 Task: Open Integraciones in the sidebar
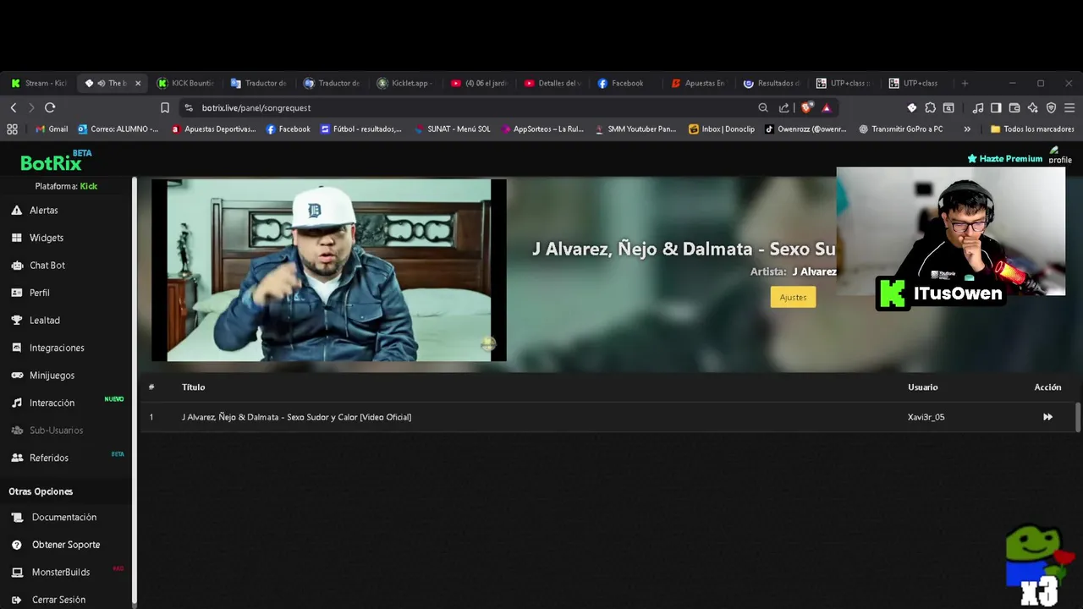point(57,348)
